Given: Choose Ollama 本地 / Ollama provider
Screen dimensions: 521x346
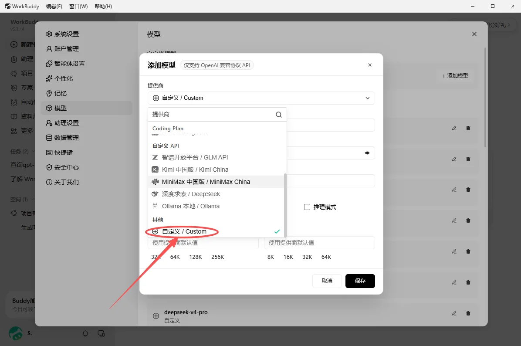Looking at the screenshot, I should 216,206.
